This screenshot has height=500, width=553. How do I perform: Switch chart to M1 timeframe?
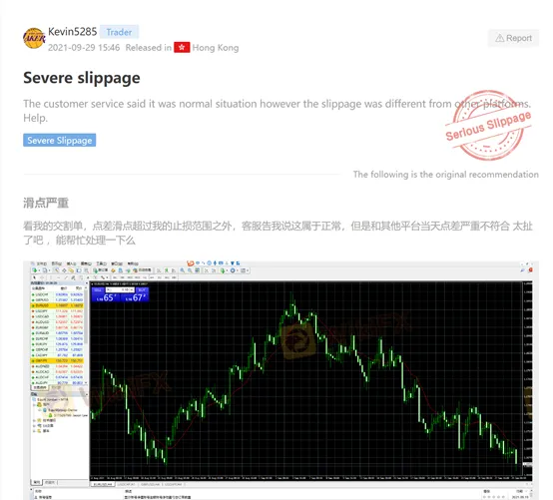(x=115, y=277)
